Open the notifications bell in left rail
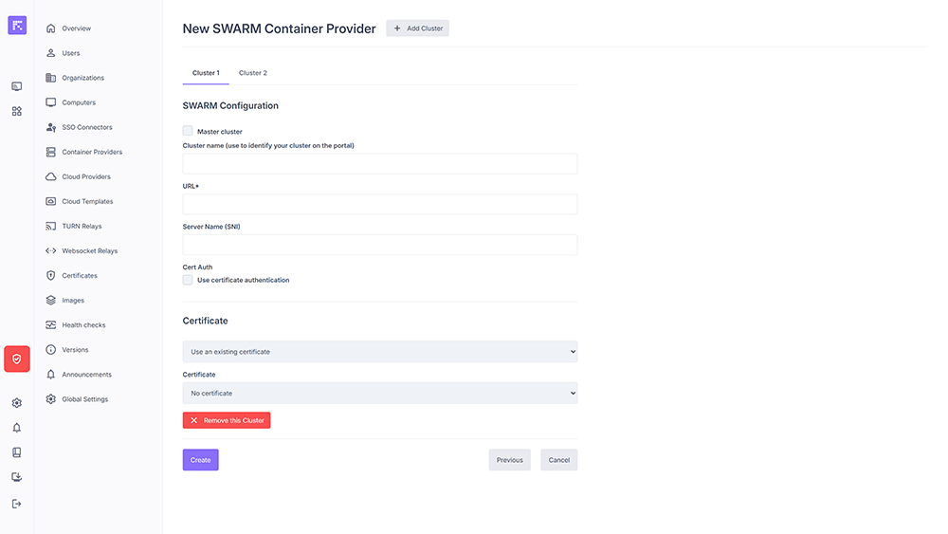Image resolution: width=948 pixels, height=534 pixels. 16,428
